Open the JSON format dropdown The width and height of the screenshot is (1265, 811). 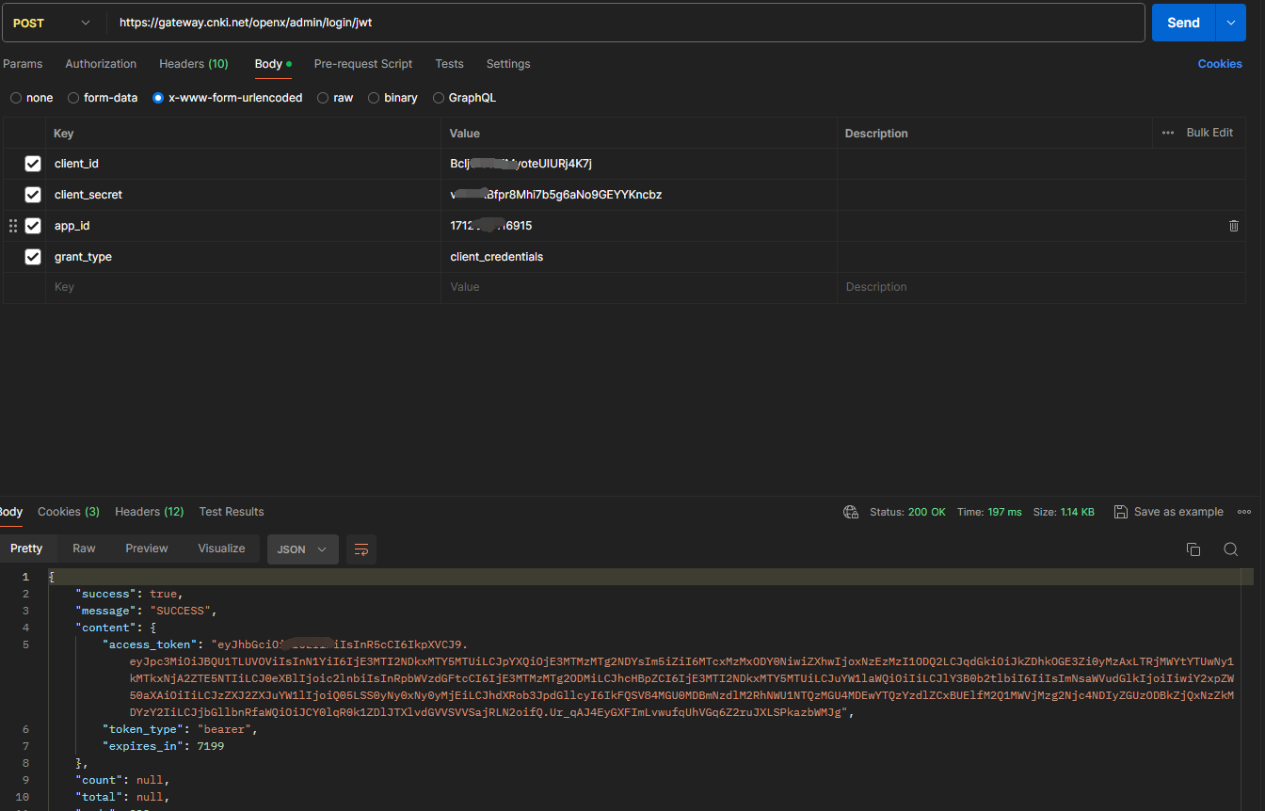click(303, 549)
